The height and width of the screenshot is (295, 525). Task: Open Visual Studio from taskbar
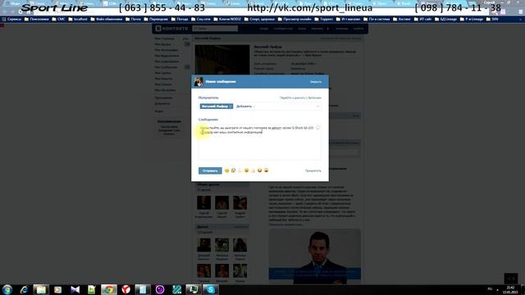[x=75, y=289]
